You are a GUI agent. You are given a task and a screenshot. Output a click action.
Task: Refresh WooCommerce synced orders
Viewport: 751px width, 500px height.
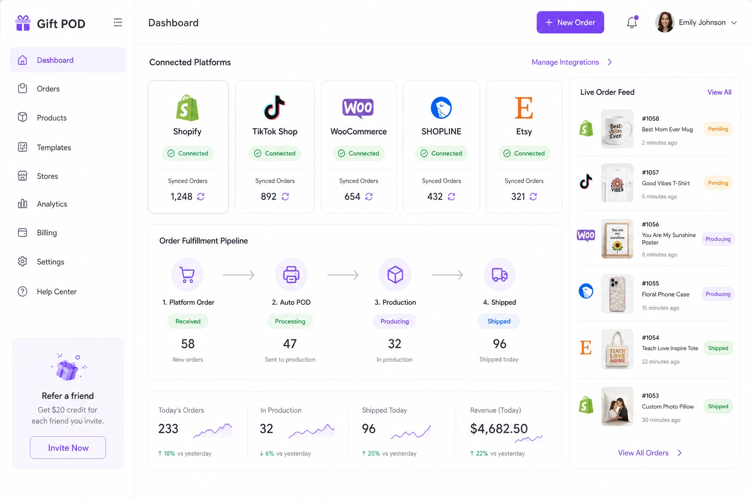coord(369,196)
